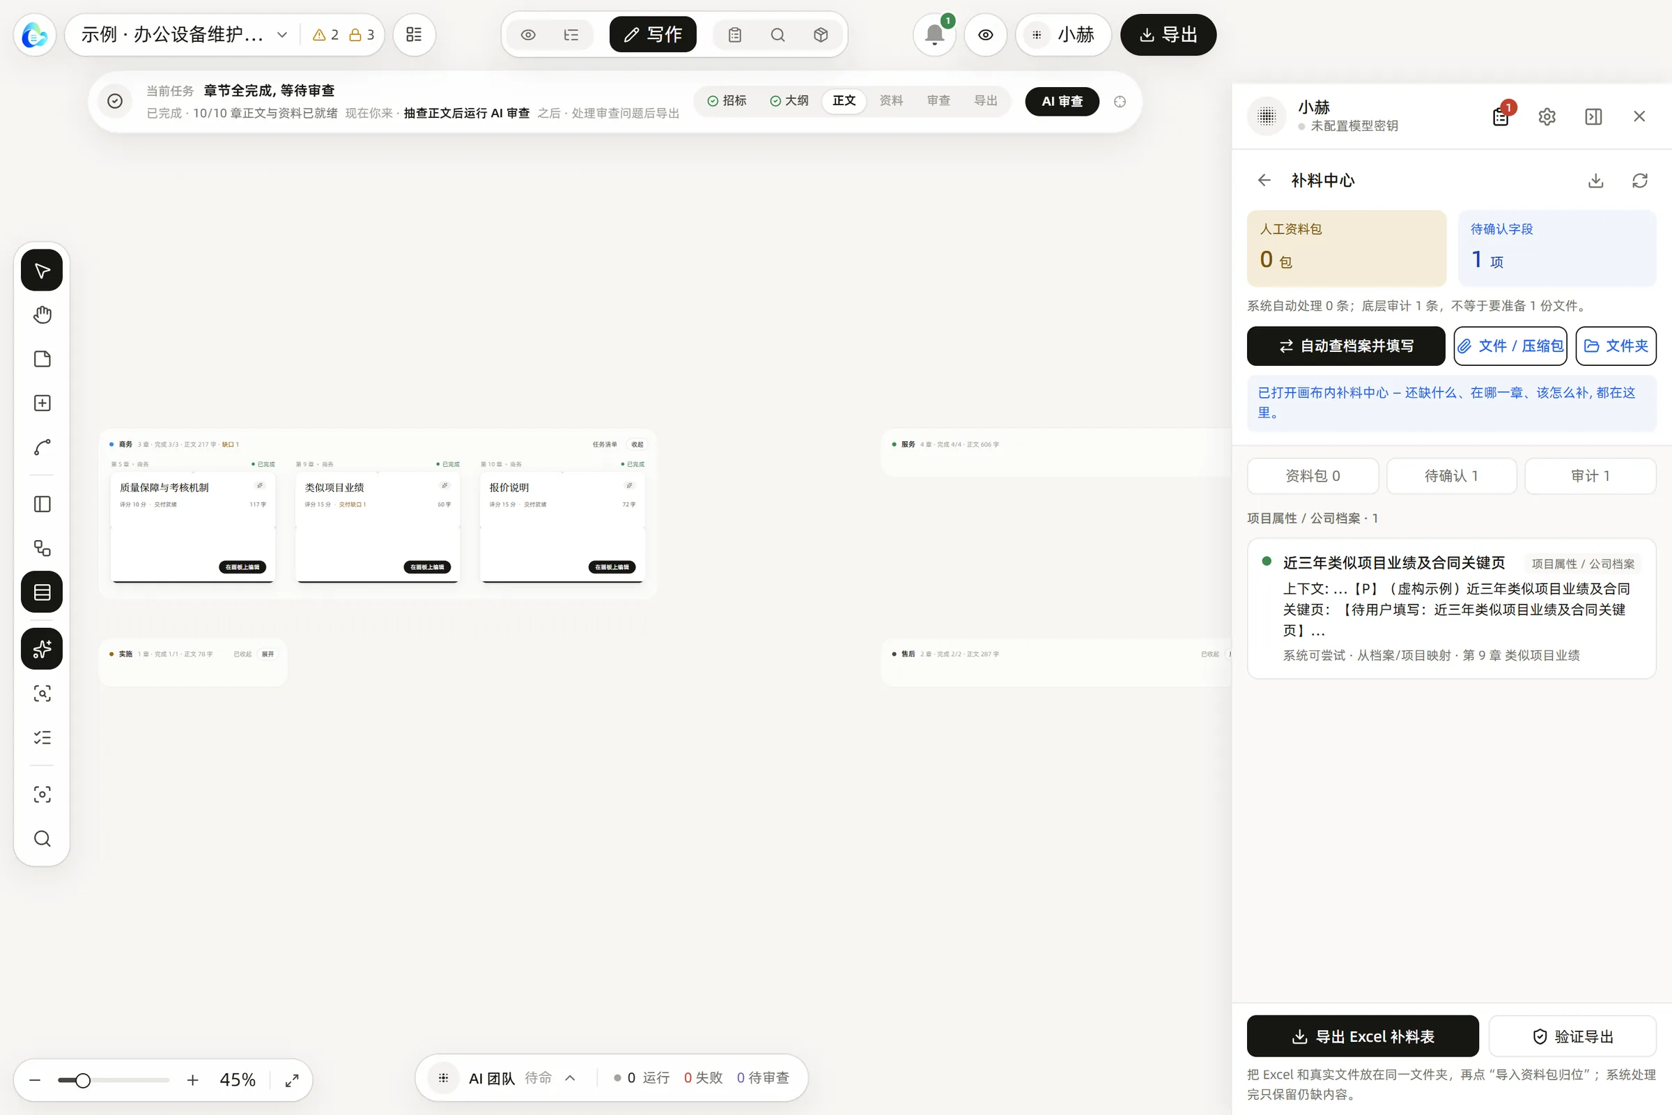Image resolution: width=1672 pixels, height=1115 pixels.
Task: Select the curved connector line tool
Action: [42, 447]
